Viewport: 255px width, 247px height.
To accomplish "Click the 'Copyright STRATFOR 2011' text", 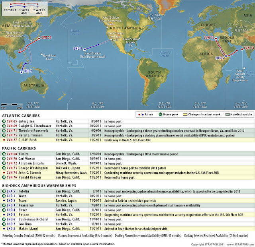I will (x=208, y=244).
